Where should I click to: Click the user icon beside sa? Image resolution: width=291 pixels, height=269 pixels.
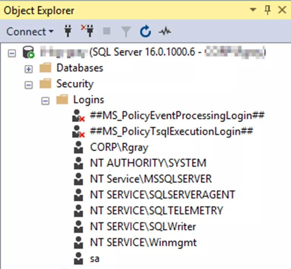point(78,258)
